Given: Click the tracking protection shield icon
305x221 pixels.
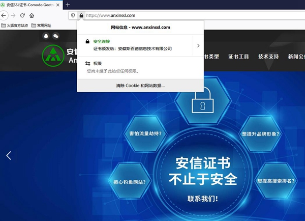Looking at the screenshot, I should click(73, 15).
